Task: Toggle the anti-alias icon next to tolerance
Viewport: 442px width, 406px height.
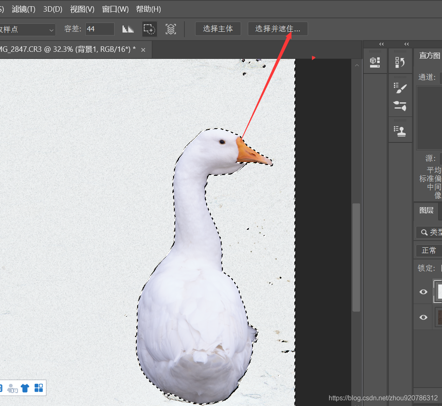Action: pos(128,29)
